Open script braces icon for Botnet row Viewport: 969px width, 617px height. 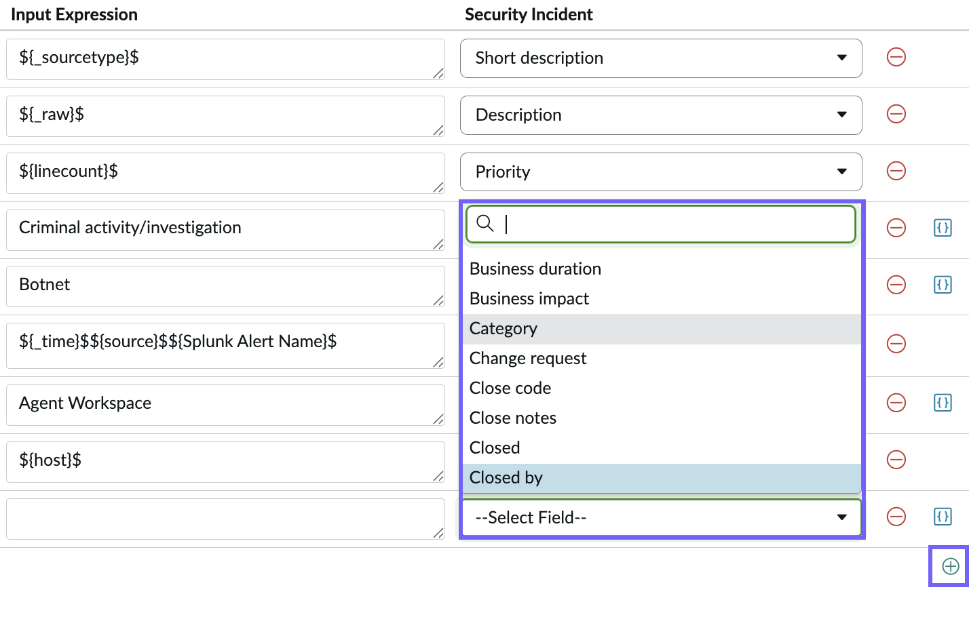(x=943, y=285)
